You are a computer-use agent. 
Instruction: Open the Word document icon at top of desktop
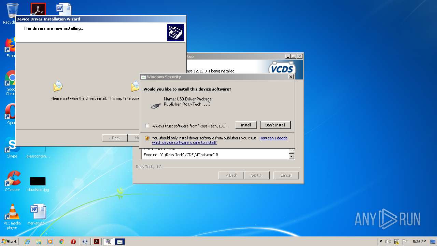pyautogui.click(x=64, y=9)
